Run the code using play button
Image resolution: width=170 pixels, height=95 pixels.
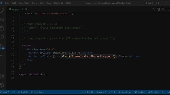click(x=154, y=9)
